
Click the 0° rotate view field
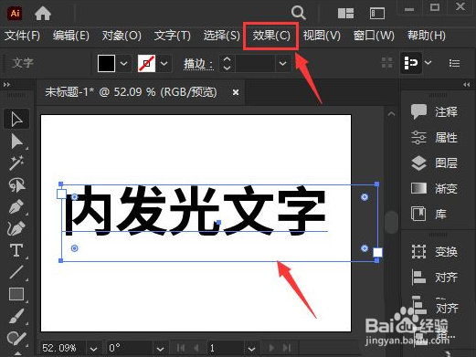click(130, 348)
